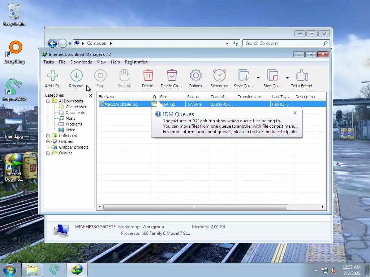This screenshot has height=277, width=370.
Task: Open the File Explorer taskbar icon
Action: (32, 270)
